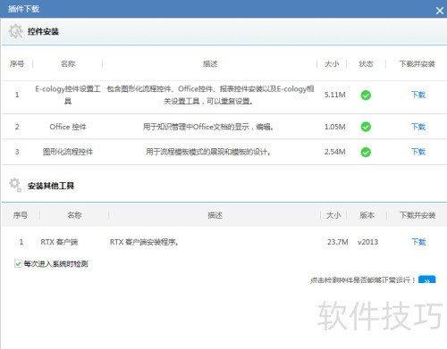Click the 描述 header in 安装其他工具 table
This screenshot has height=349, width=447.
click(215, 215)
